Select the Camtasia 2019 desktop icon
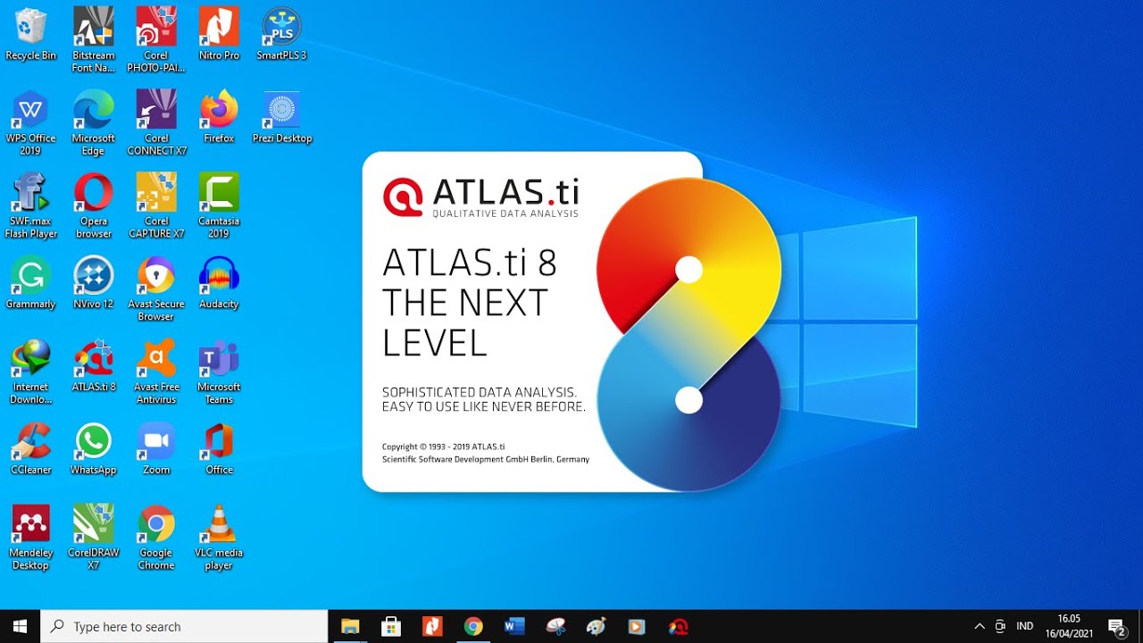Screen dimensions: 1143x643 pyautogui.click(x=219, y=206)
